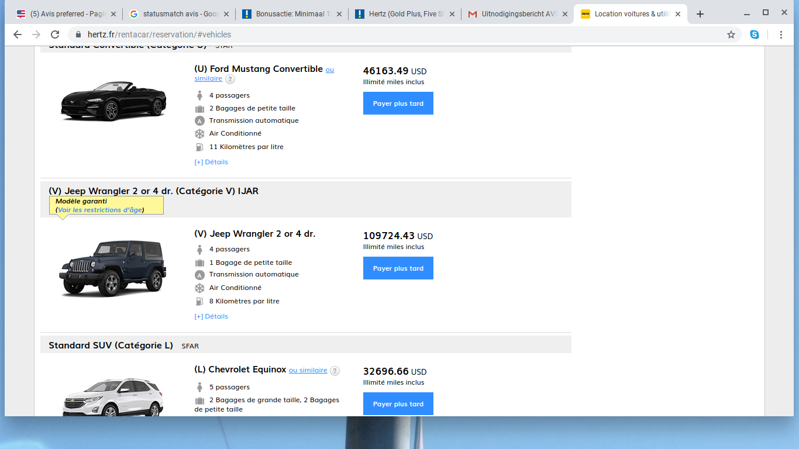Open Voir les restrictions d'âge link
799x449 pixels.
[x=100, y=210]
